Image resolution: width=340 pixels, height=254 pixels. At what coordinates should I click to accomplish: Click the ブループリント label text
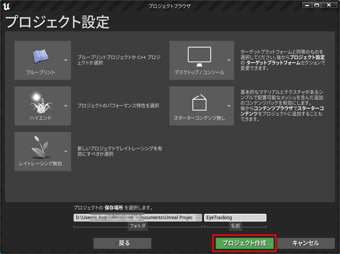(41, 72)
